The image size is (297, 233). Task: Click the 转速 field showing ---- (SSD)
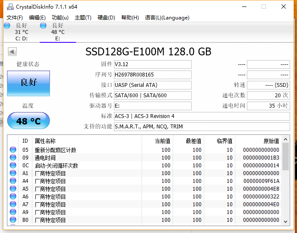pos(269,85)
